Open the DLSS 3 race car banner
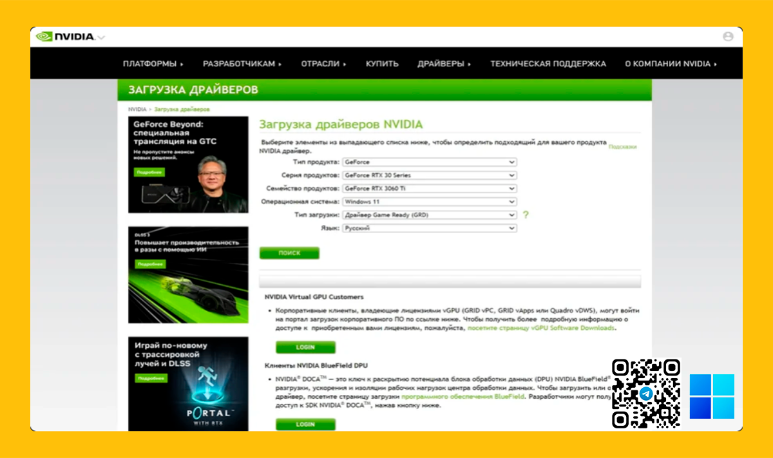 coord(188,275)
